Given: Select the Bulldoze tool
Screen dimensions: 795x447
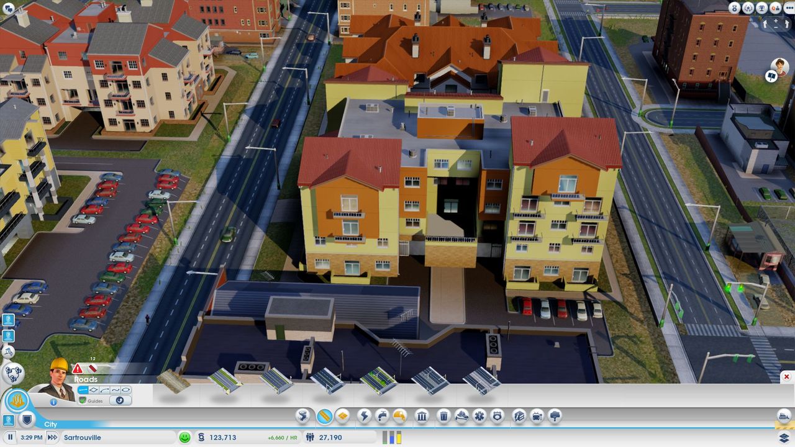Looking at the screenshot, I should pos(784,416).
